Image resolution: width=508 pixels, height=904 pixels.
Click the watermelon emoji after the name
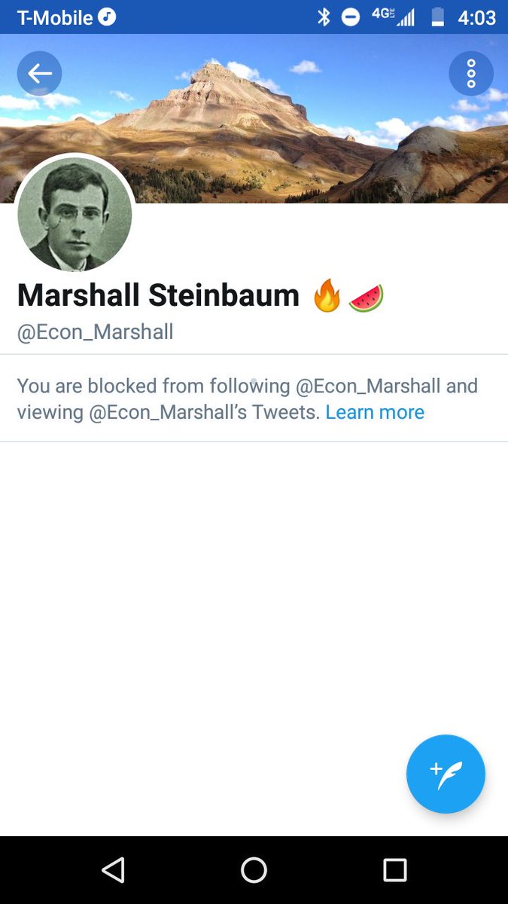click(366, 297)
